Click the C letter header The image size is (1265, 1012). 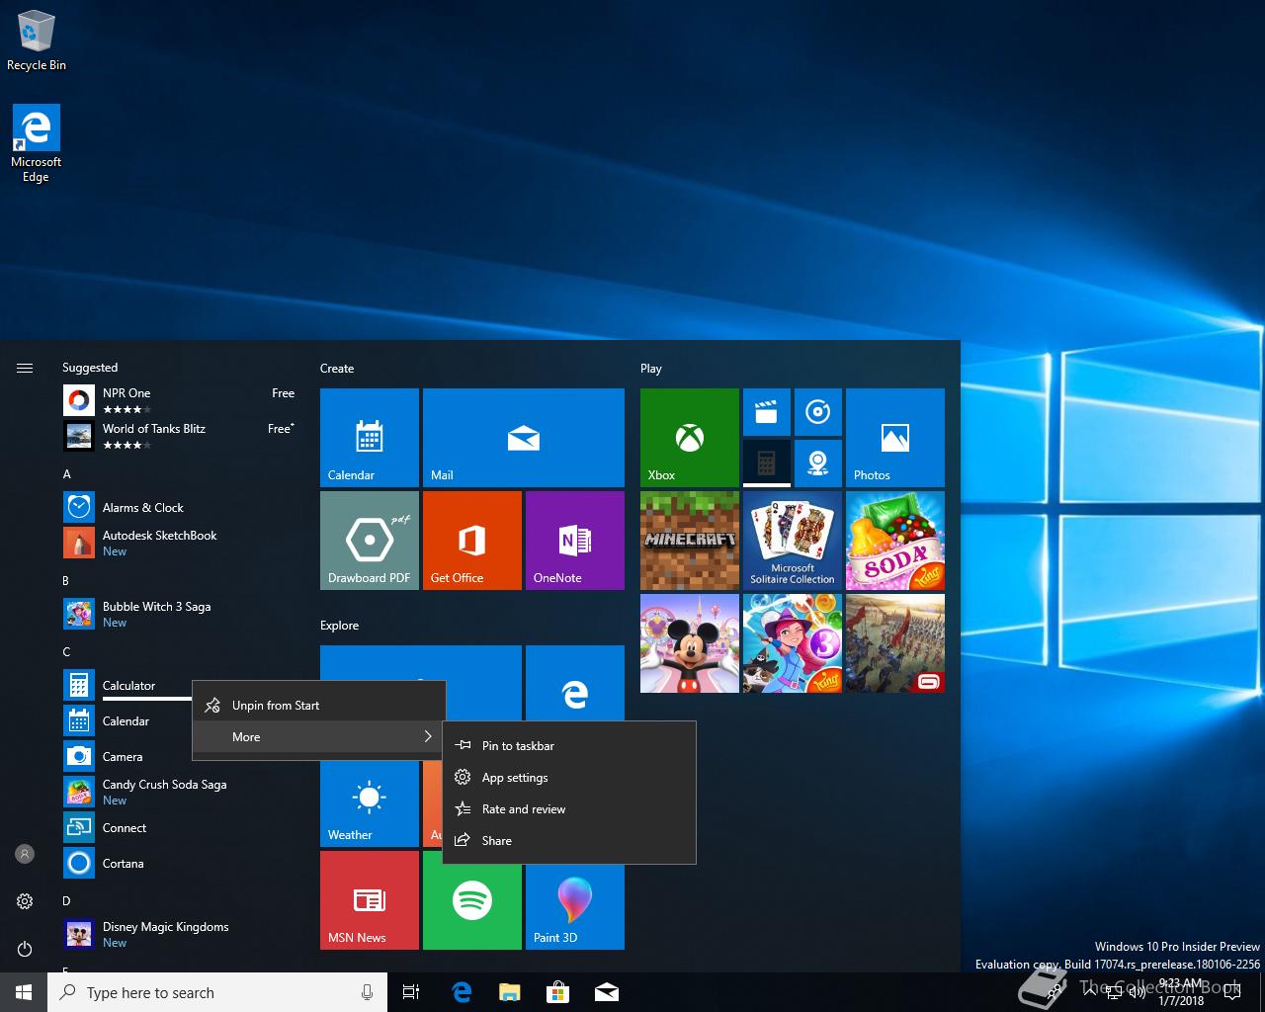[x=66, y=652]
